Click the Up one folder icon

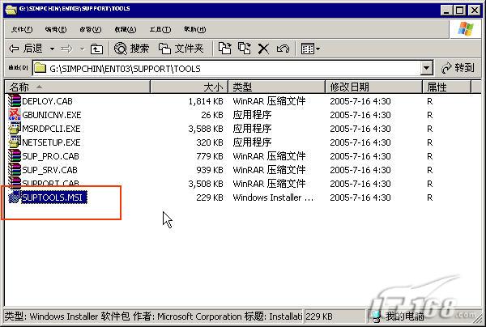(x=96, y=49)
